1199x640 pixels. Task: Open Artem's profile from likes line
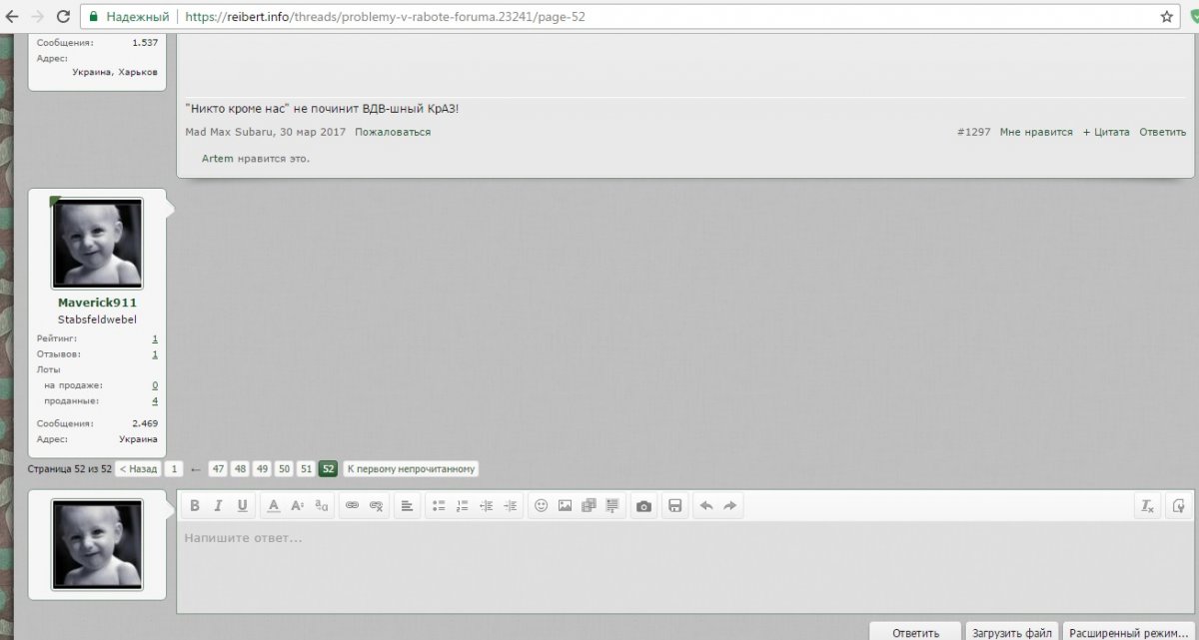[218, 159]
